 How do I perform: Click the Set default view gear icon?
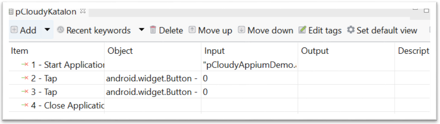tap(351, 30)
